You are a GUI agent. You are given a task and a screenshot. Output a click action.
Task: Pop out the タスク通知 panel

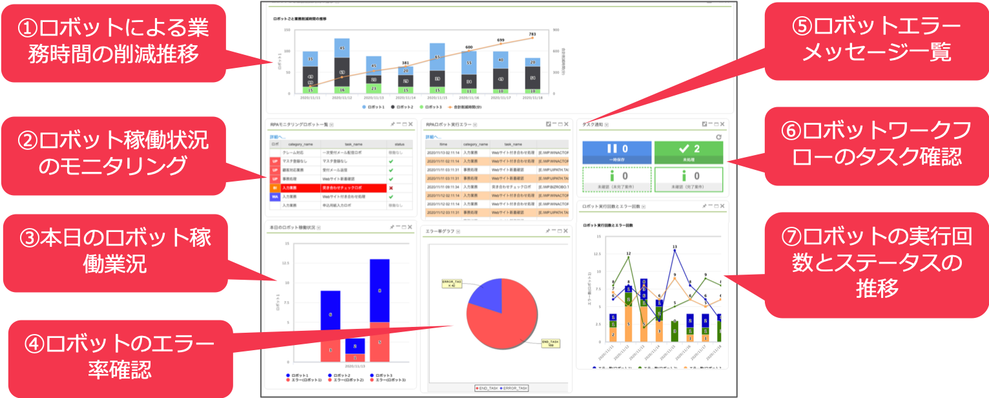coord(705,124)
